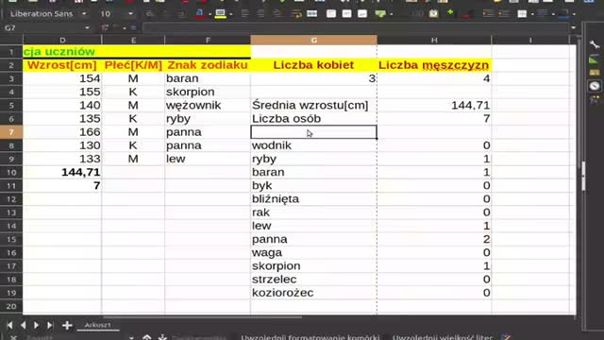Add a new sheet
The image size is (604, 340).
[67, 325]
